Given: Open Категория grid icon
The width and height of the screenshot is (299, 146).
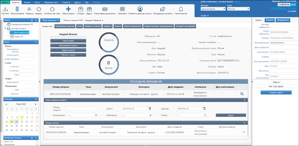Looking at the screenshot, I should [123, 9].
